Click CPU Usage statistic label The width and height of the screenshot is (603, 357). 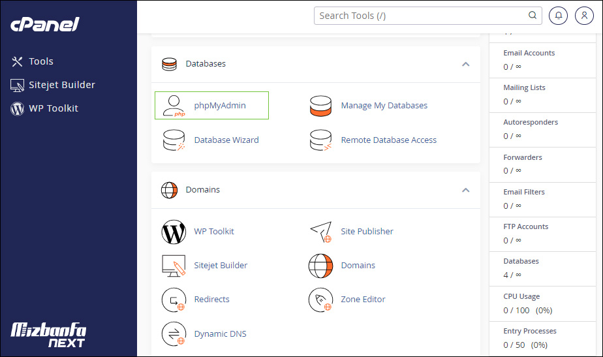tap(521, 296)
